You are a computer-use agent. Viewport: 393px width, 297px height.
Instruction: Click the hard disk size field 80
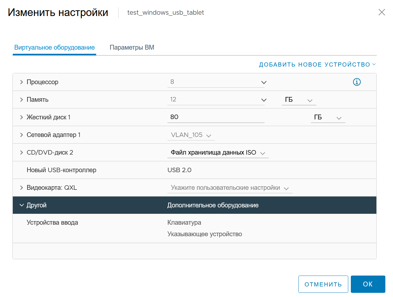[x=216, y=117]
